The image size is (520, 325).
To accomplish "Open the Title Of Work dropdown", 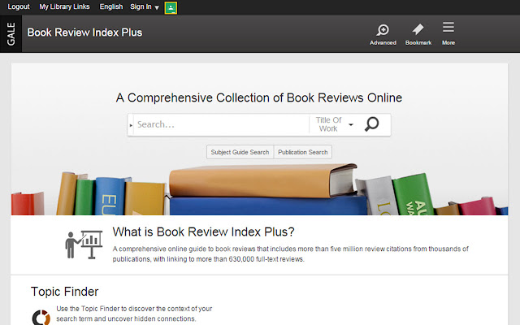I will pos(334,124).
